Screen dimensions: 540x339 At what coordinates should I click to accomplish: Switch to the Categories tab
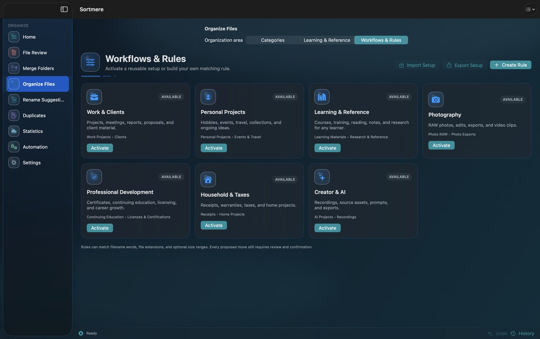point(273,40)
